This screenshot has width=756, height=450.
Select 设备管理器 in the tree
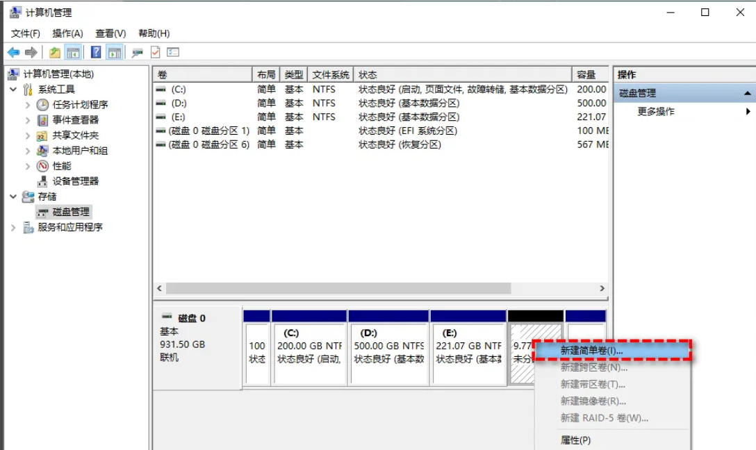tap(75, 181)
